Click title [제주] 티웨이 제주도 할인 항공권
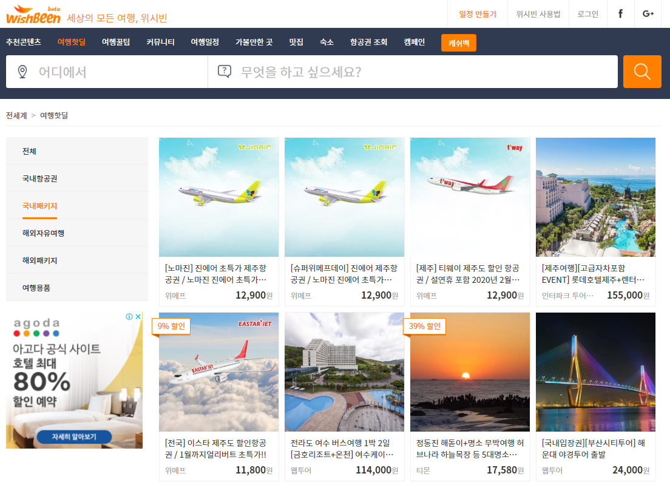The height and width of the screenshot is (485, 670). click(468, 274)
